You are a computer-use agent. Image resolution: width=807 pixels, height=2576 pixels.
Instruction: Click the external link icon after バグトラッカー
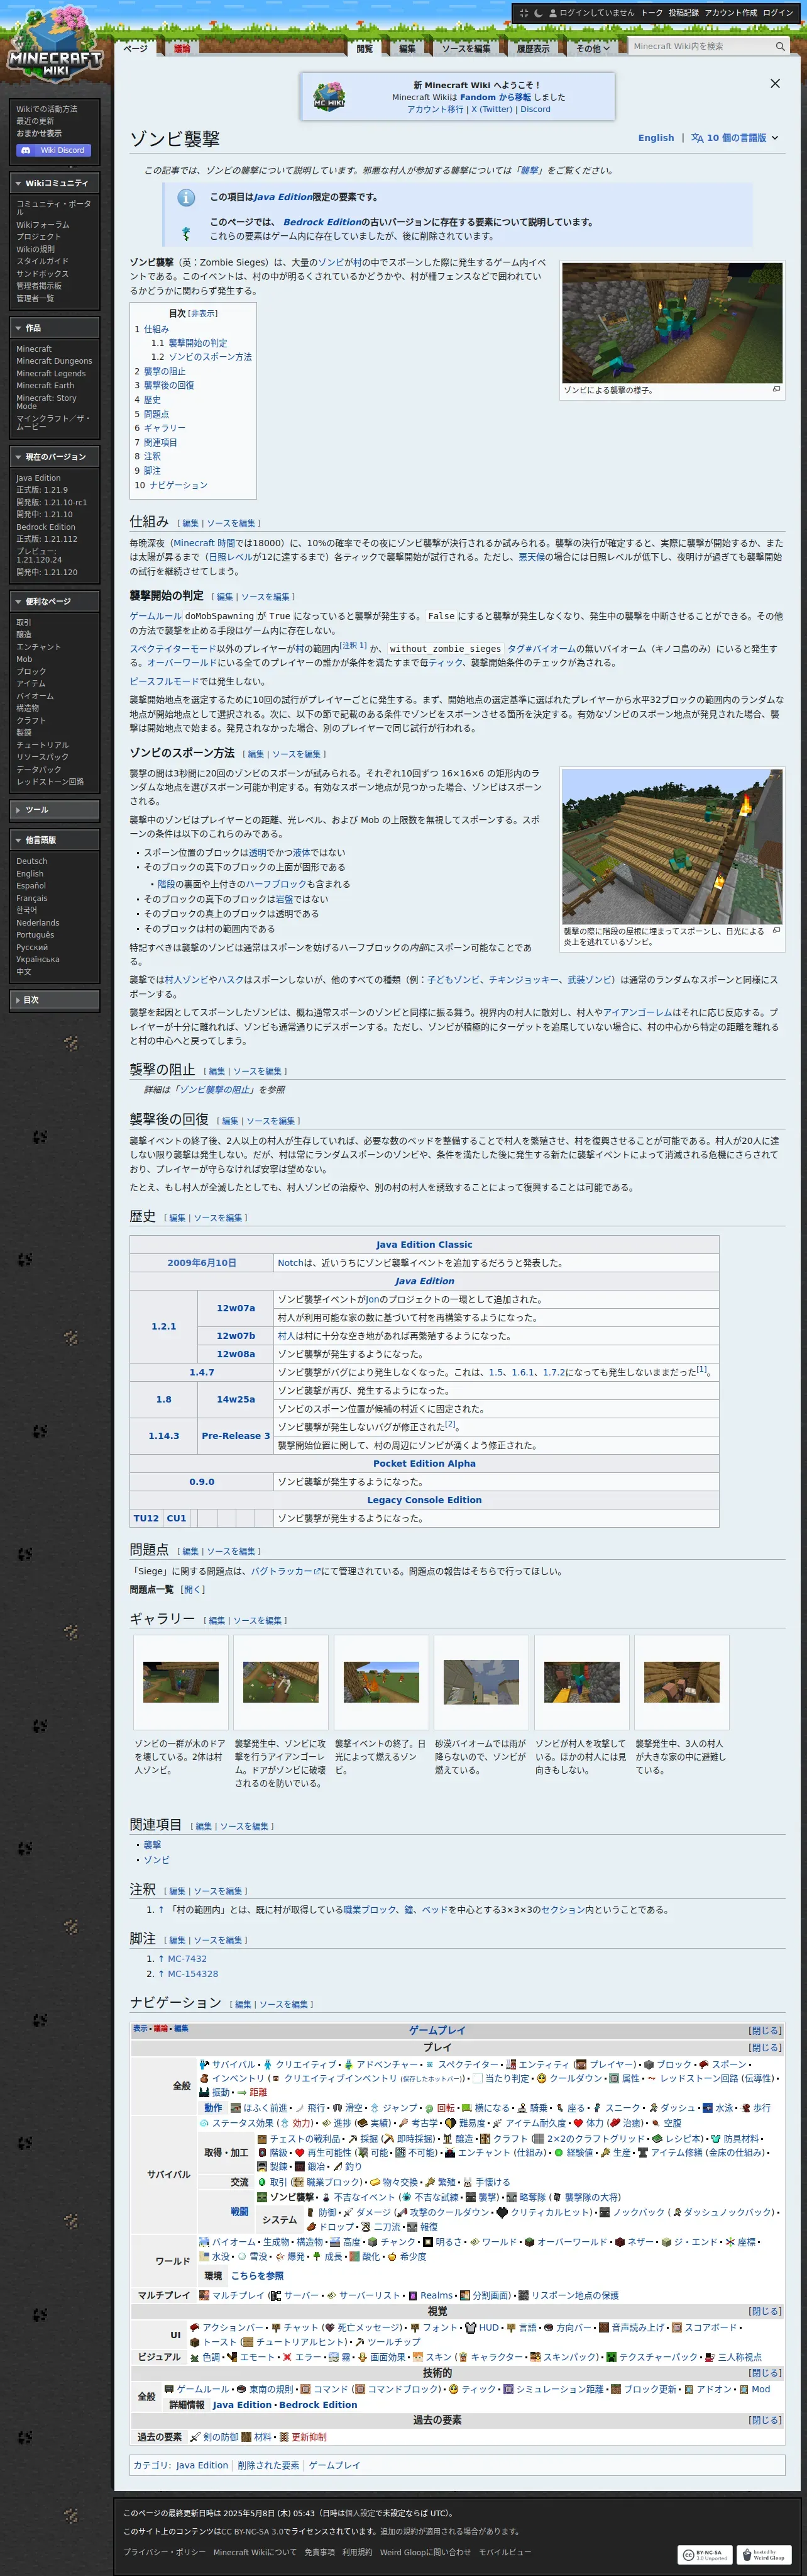[317, 1572]
